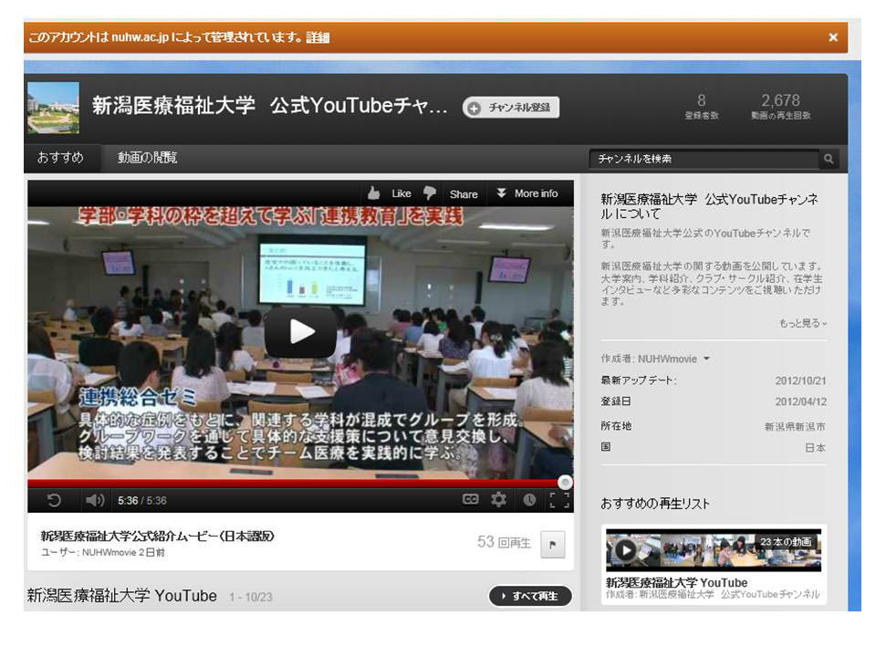Image resolution: width=876 pixels, height=657 pixels.
Task: Click Share above the video
Action: (464, 193)
